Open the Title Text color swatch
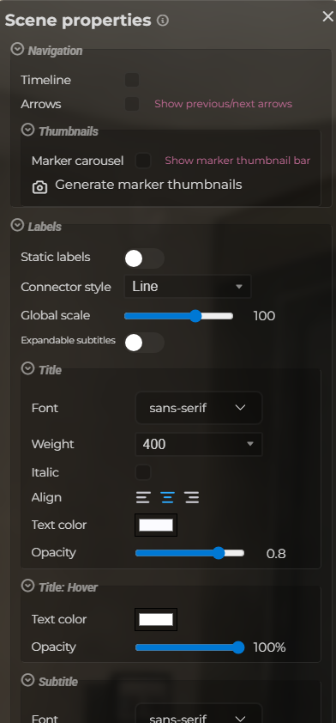Viewport: 336px width, 723px height. (x=156, y=526)
